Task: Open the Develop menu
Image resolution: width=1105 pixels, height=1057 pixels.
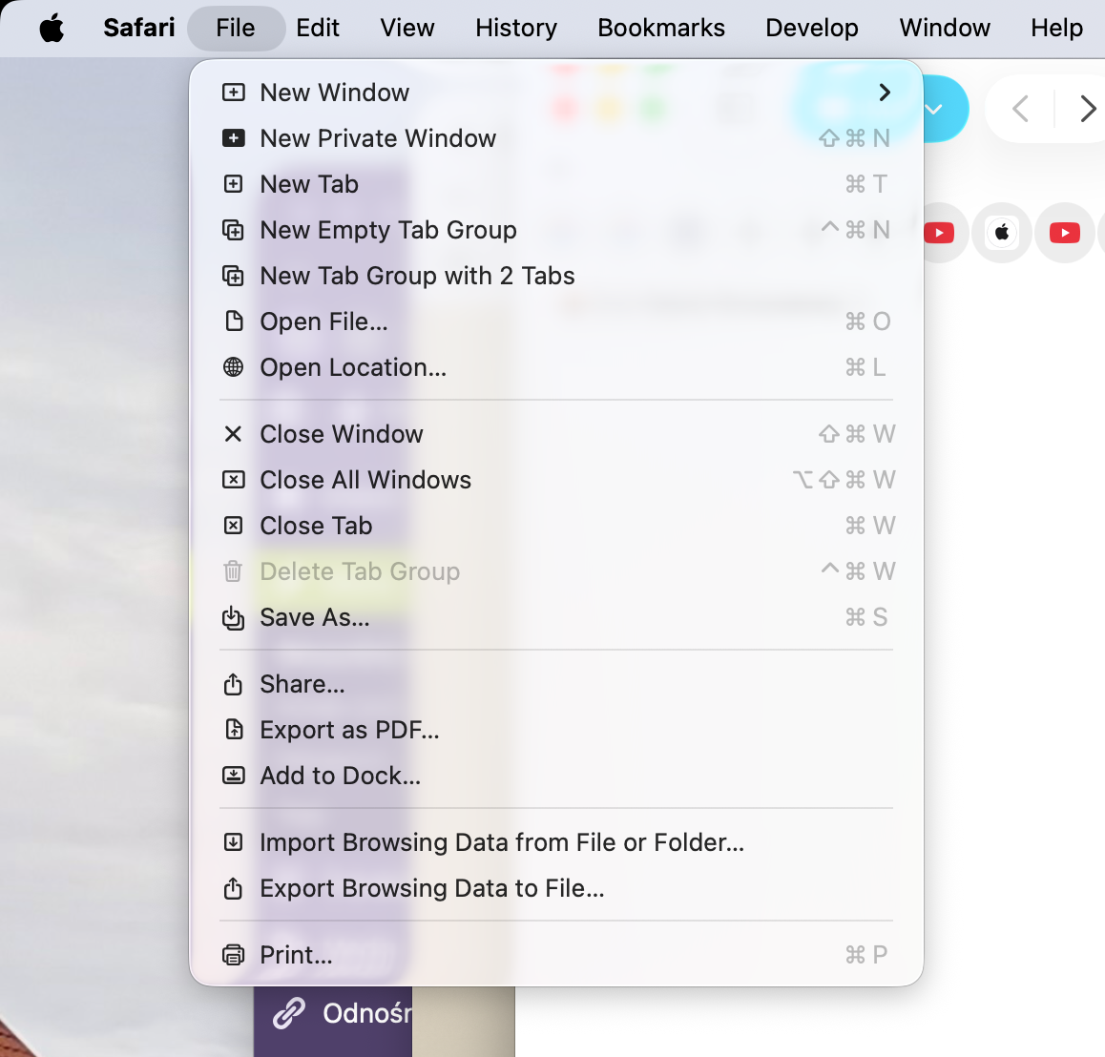Action: pyautogui.click(x=812, y=29)
